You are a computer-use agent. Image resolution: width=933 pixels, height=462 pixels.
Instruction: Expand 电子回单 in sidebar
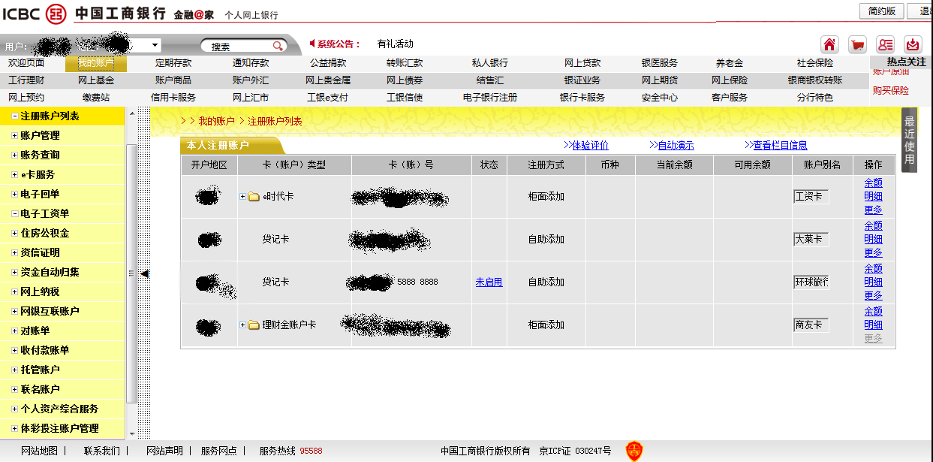(x=15, y=195)
